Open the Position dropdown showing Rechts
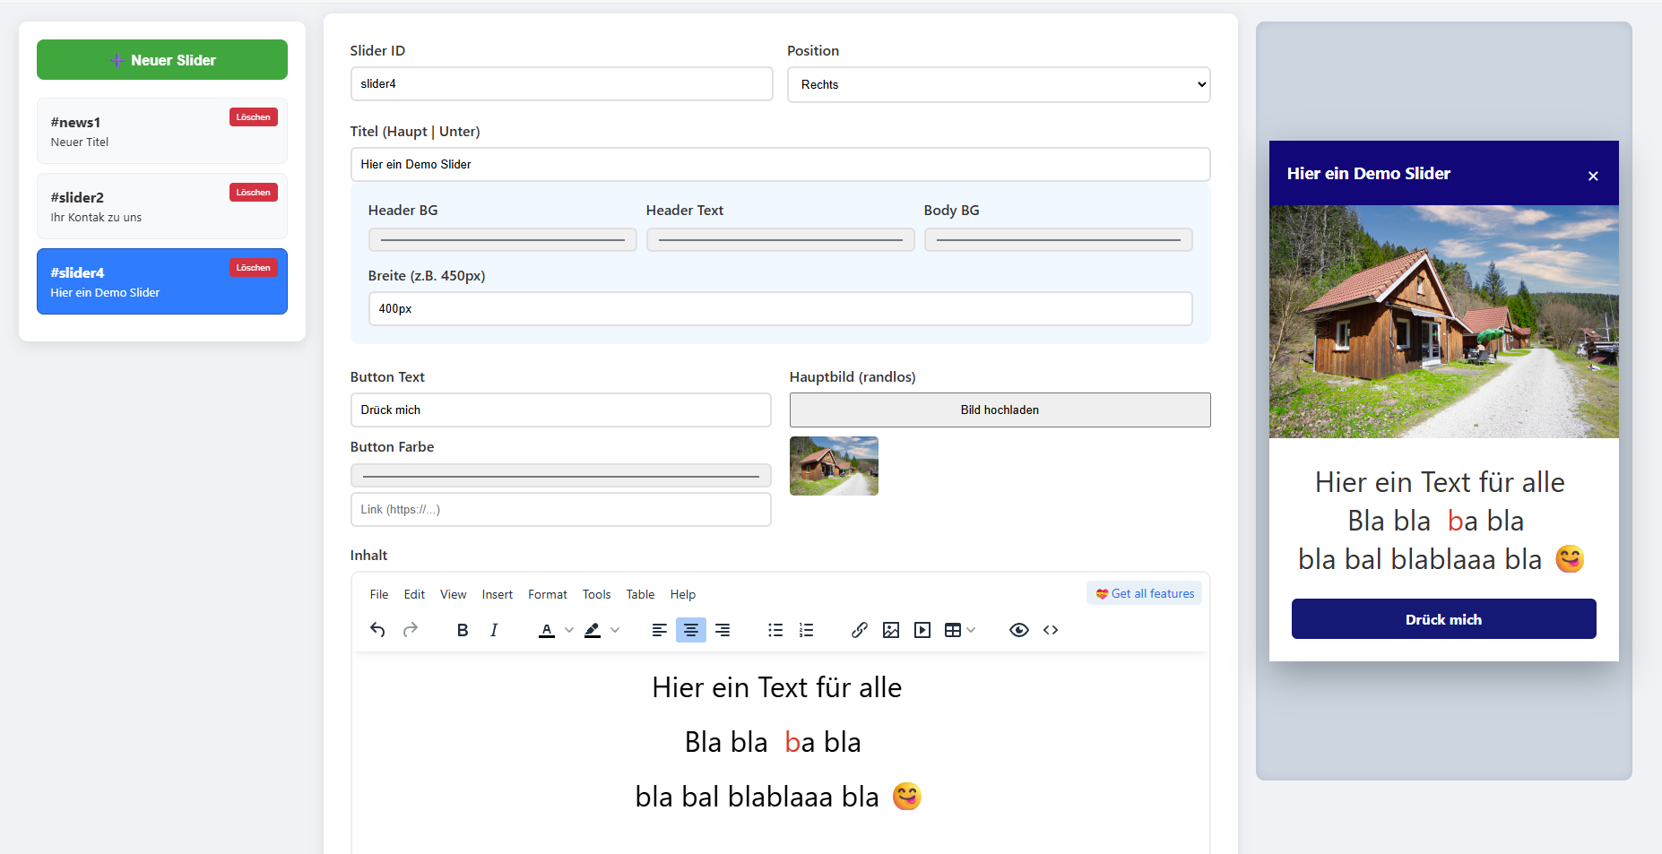1662x854 pixels. [x=998, y=84]
